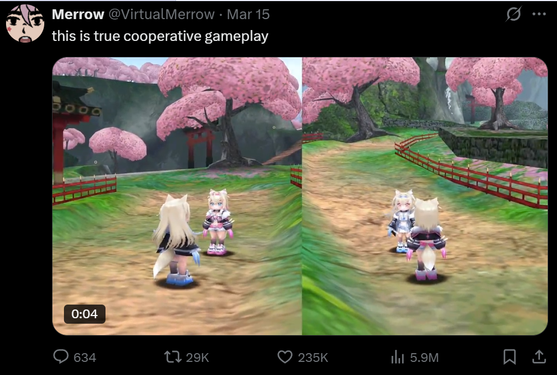This screenshot has width=557, height=375.
Task: Click the repost arrows icon
Action: [x=173, y=357]
